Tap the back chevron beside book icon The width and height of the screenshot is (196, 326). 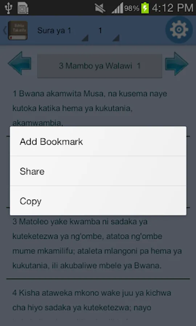[x=5, y=30]
